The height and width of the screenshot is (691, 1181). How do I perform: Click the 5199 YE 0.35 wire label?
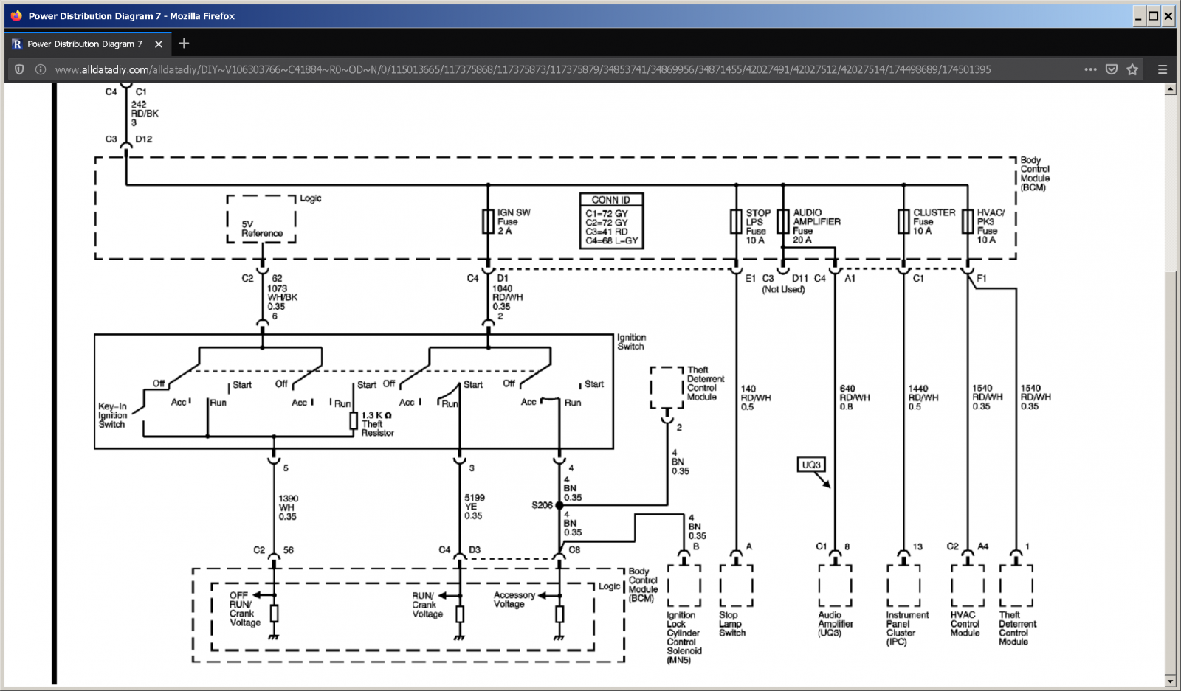click(x=474, y=507)
